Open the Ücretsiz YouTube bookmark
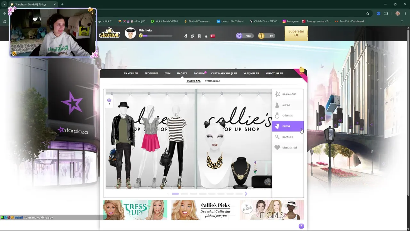Image resolution: width=410 pixels, height=231 pixels. click(x=231, y=21)
